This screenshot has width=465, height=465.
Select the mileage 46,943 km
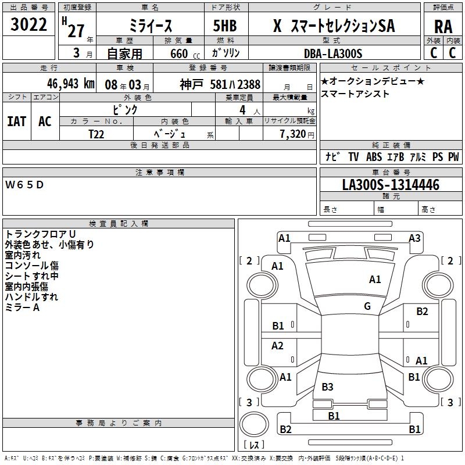[x=71, y=84]
